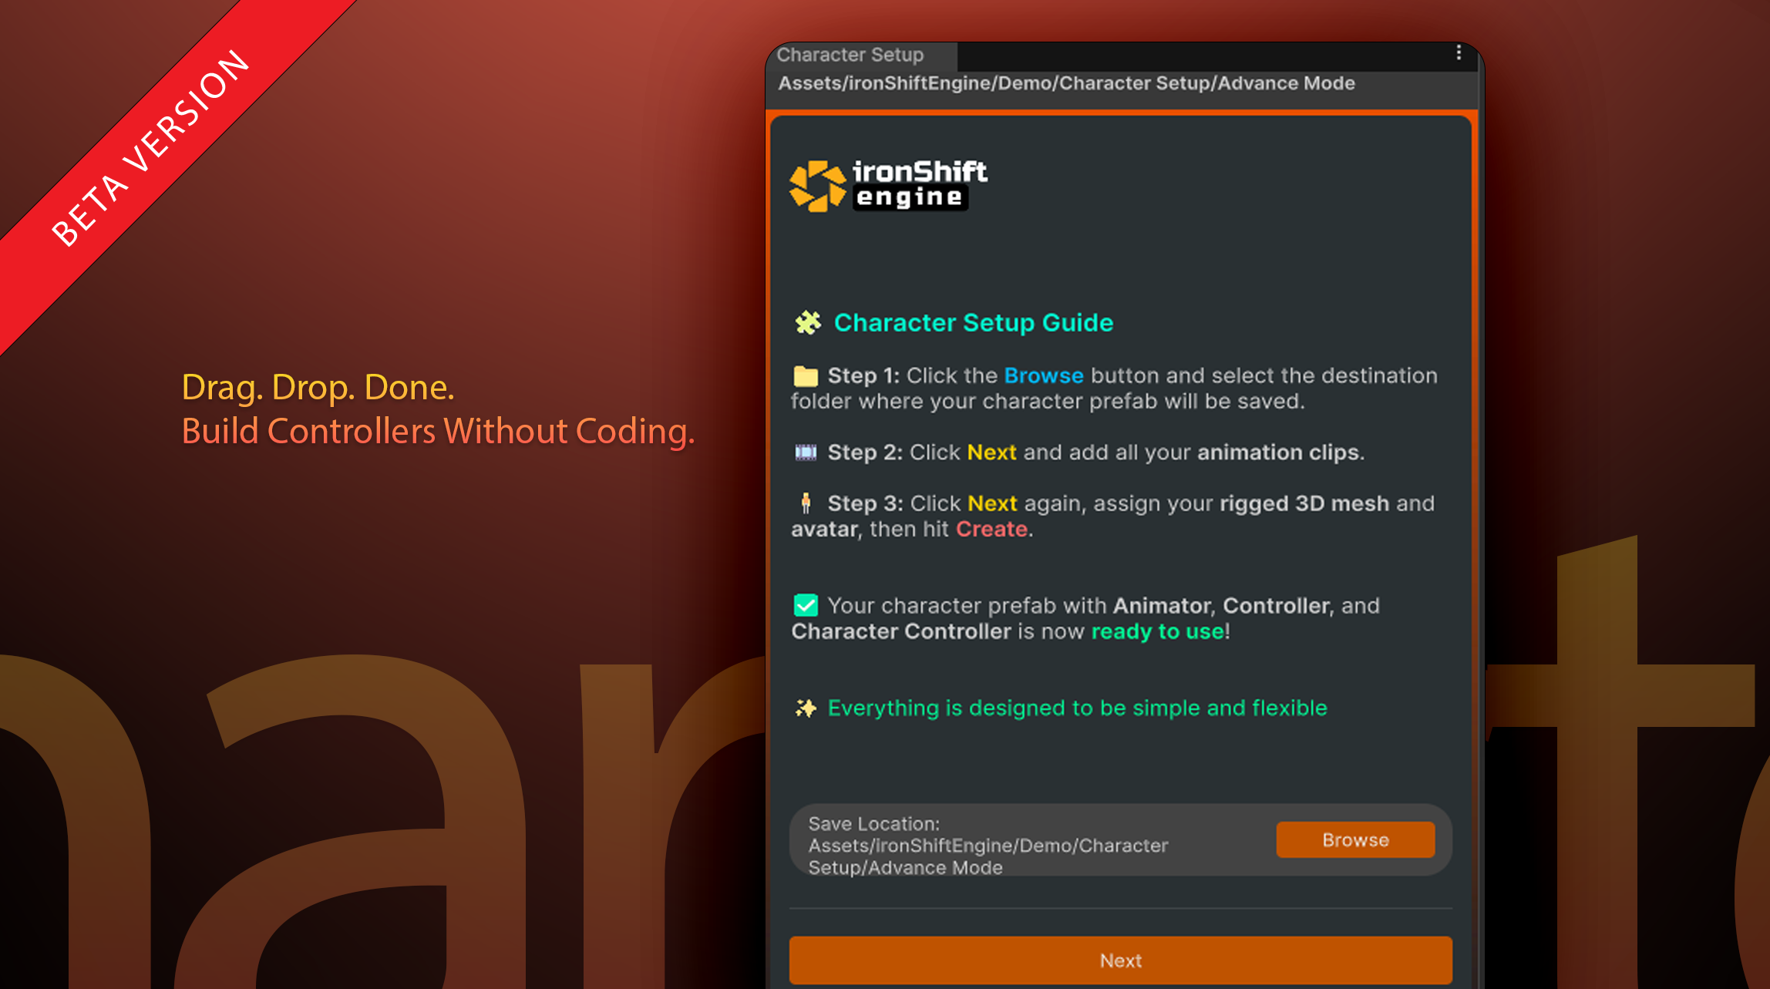Click the yellow 'Next' word in Step 2
Image resolution: width=1770 pixels, height=989 pixels.
pos(991,452)
